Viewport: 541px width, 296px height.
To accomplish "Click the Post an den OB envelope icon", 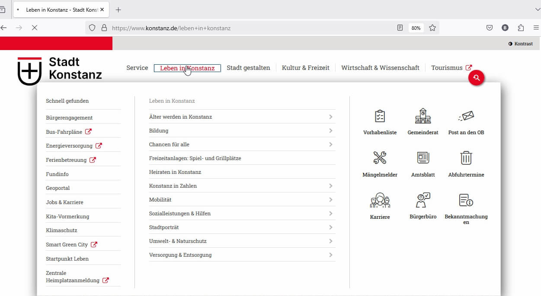I will [466, 116].
